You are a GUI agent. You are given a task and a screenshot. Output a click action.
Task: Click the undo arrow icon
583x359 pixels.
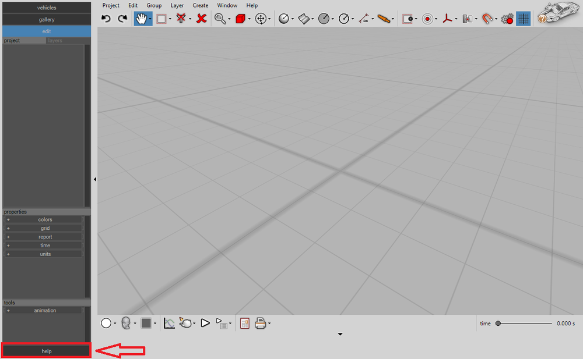(106, 19)
